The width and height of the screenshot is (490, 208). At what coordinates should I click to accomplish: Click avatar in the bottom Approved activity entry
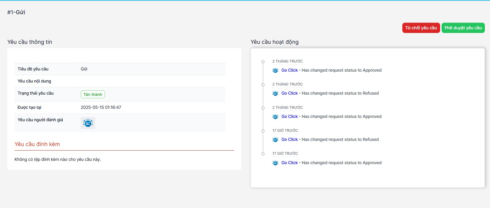point(275,163)
